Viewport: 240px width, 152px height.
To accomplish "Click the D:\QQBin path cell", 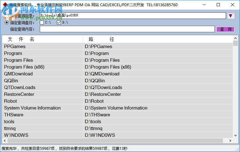I will [x=158, y=81].
